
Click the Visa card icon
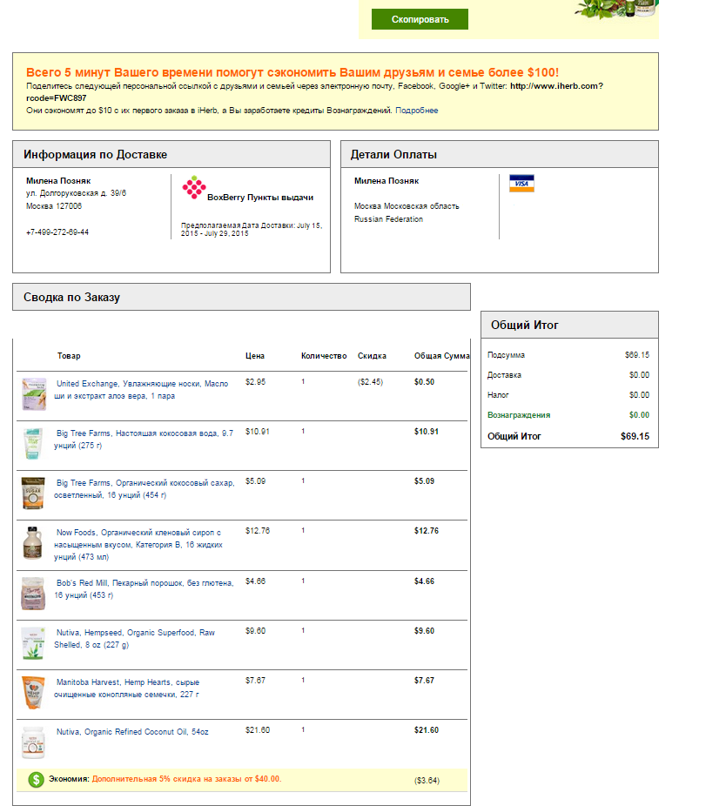coord(521,184)
